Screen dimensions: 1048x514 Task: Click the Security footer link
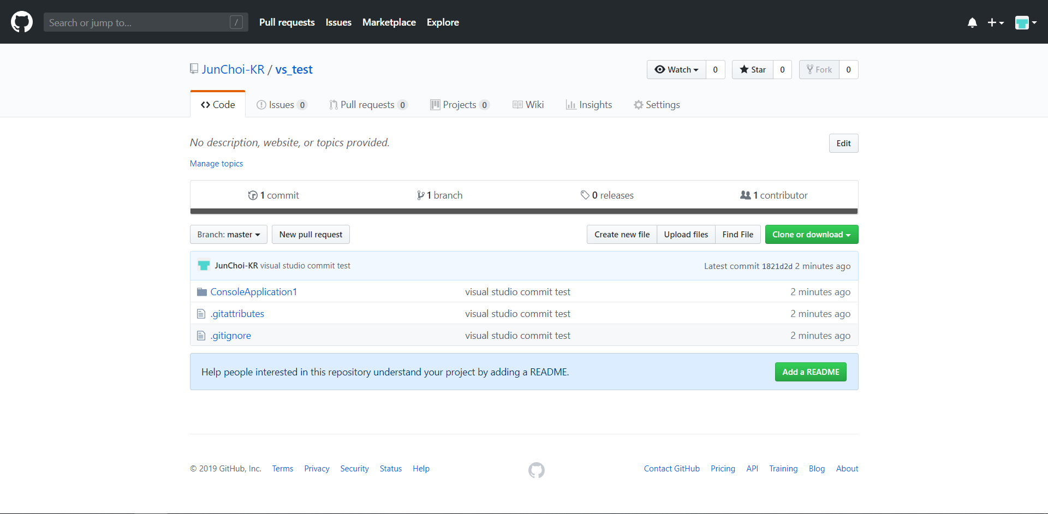coord(354,469)
